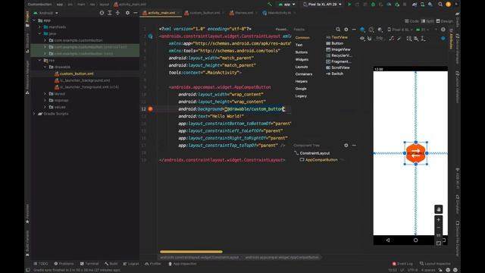The height and width of the screenshot is (273, 485).
Task: Open the Pixel 3a XL API 29 device dropdown
Action: pos(322,5)
